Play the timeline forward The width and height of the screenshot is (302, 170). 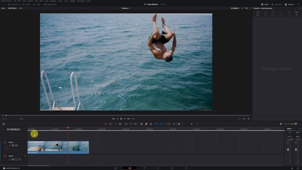[125, 119]
